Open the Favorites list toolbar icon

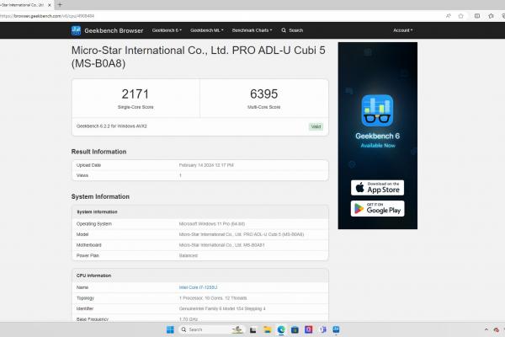click(x=491, y=16)
